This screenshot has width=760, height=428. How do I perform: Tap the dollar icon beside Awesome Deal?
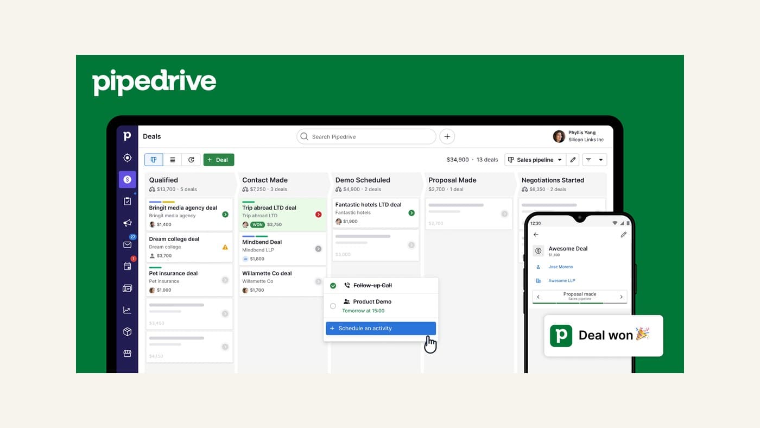pyautogui.click(x=538, y=250)
